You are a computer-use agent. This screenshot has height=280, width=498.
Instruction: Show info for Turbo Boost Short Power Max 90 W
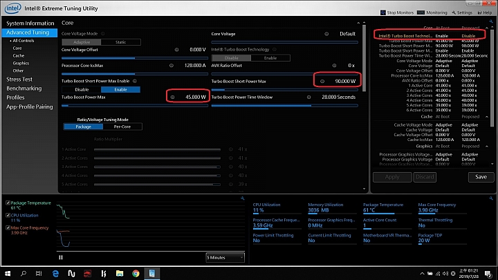(x=322, y=82)
